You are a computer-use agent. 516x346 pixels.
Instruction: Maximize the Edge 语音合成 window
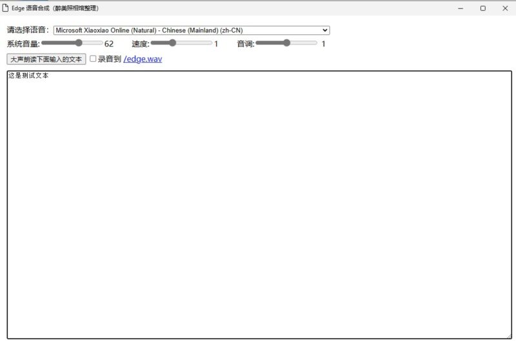[x=482, y=8]
